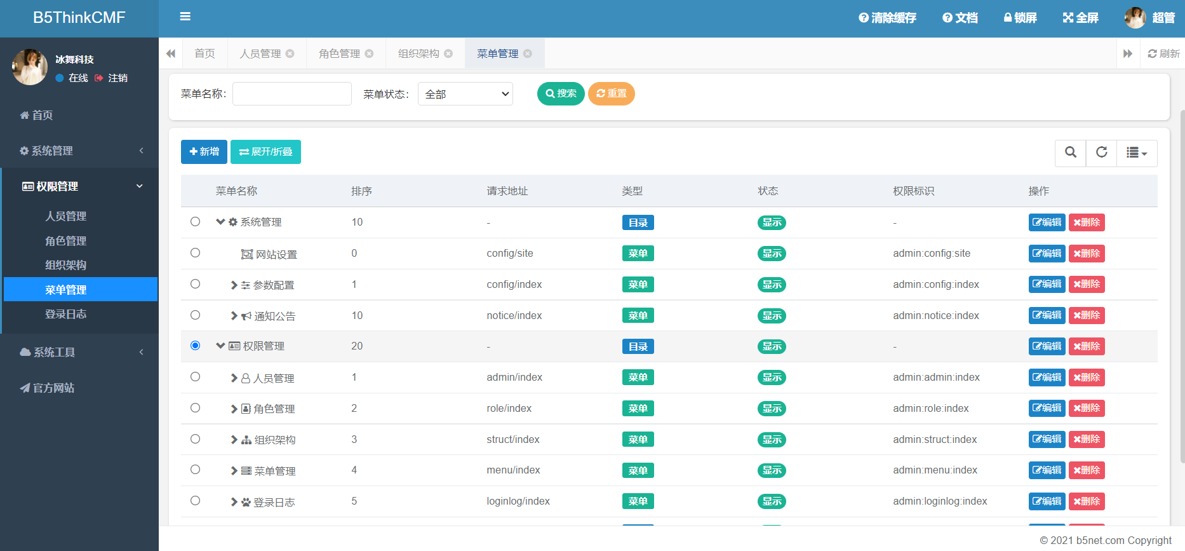The width and height of the screenshot is (1185, 551).
Task: Select the radio for 系统管理 row
Action: (195, 221)
